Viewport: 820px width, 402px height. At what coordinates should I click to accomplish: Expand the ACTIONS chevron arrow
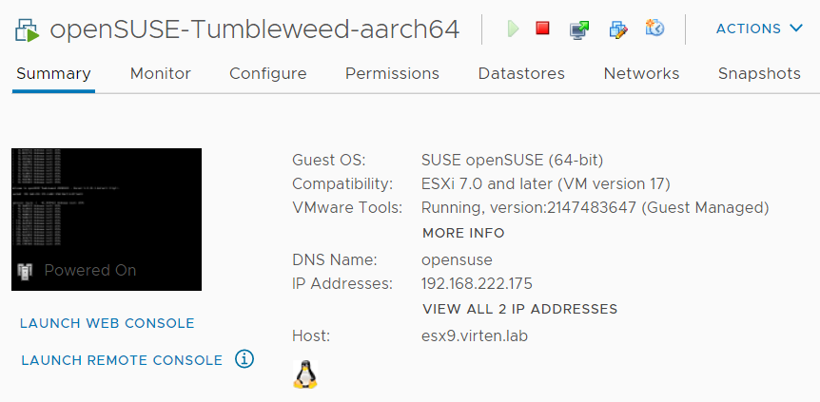pyautogui.click(x=796, y=29)
